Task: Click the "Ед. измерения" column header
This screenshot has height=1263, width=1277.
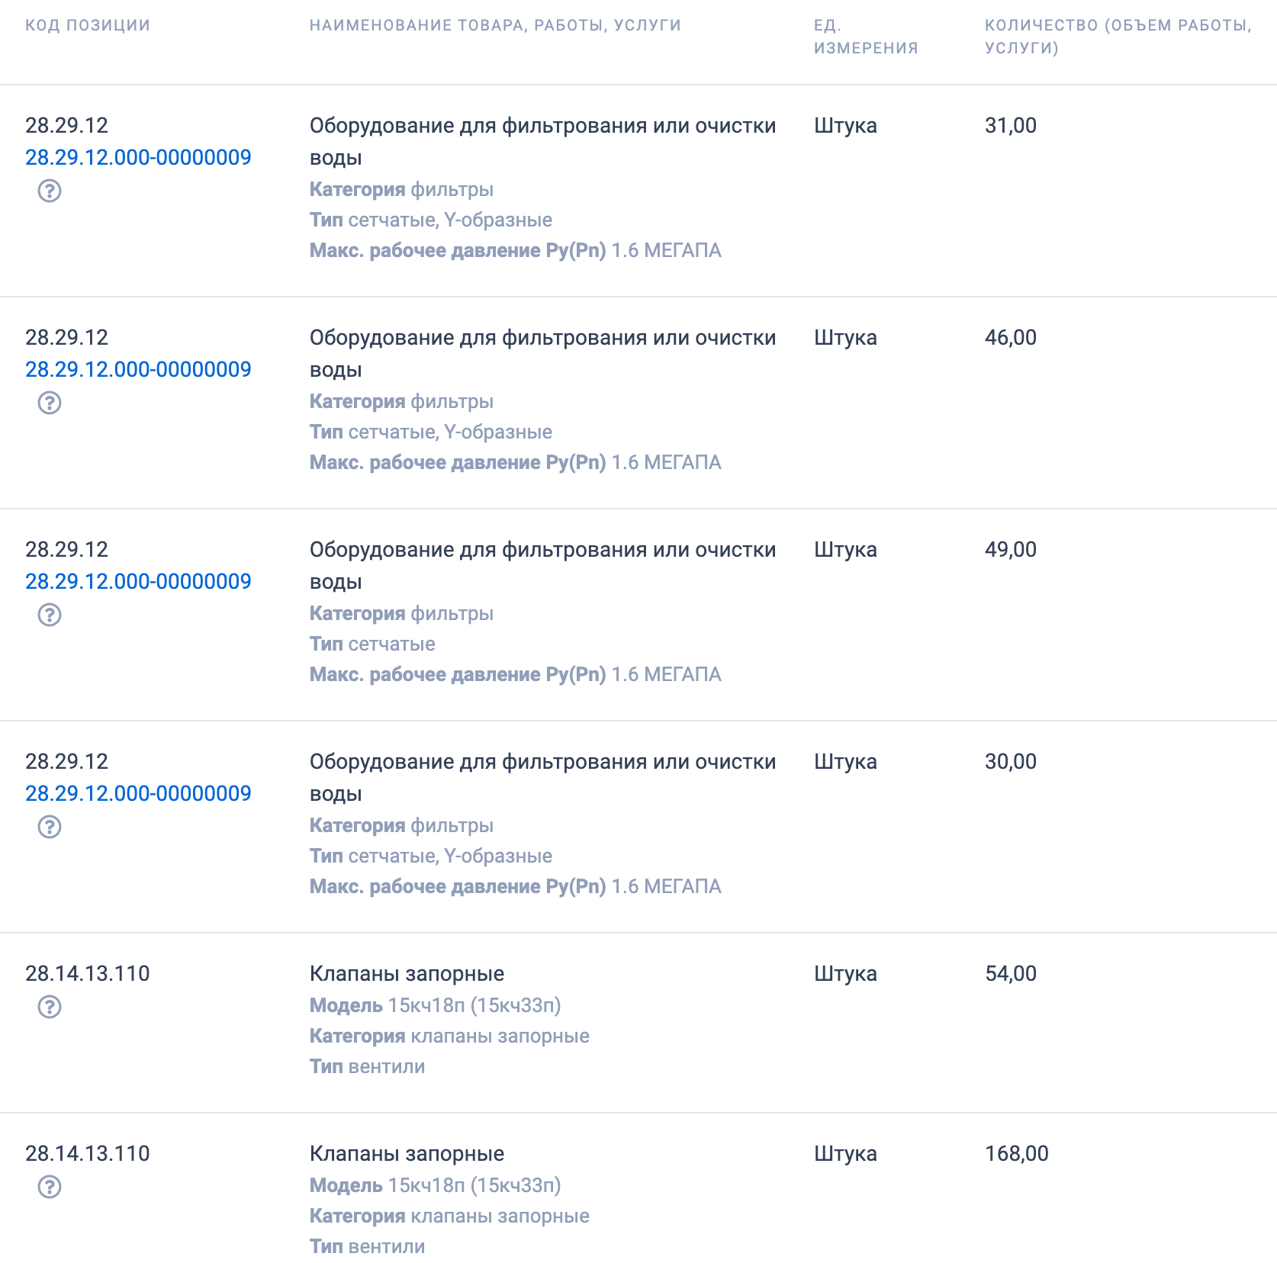Action: (x=865, y=37)
